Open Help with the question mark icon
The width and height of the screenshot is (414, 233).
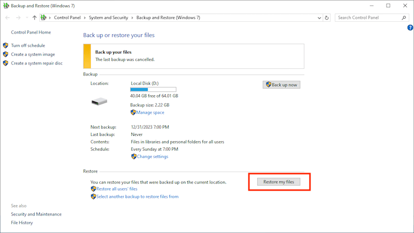click(x=410, y=27)
